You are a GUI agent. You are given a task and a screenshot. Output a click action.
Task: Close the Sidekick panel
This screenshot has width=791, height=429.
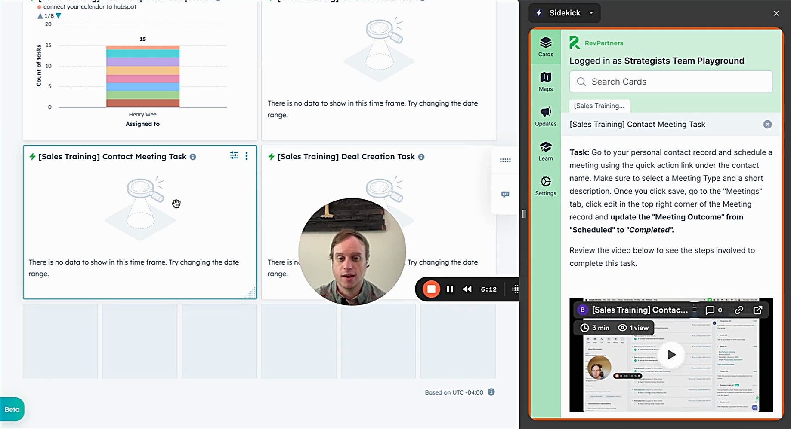pyautogui.click(x=776, y=13)
